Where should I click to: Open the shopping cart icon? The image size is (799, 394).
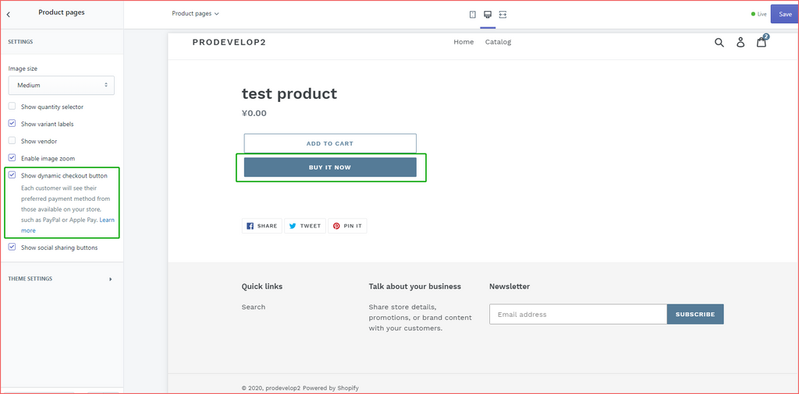762,42
